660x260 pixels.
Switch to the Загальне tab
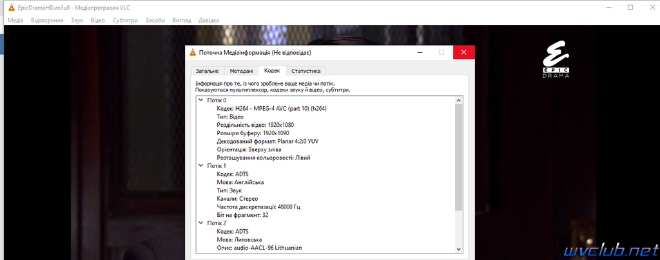tap(207, 71)
